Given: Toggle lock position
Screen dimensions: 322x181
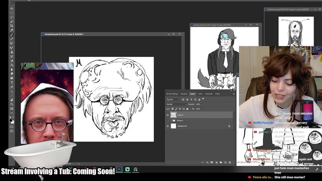Looking at the screenshot, I should 180,109.
